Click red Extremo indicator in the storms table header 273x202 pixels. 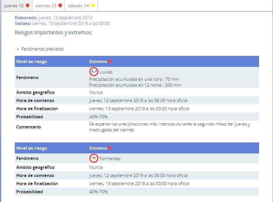point(110,148)
